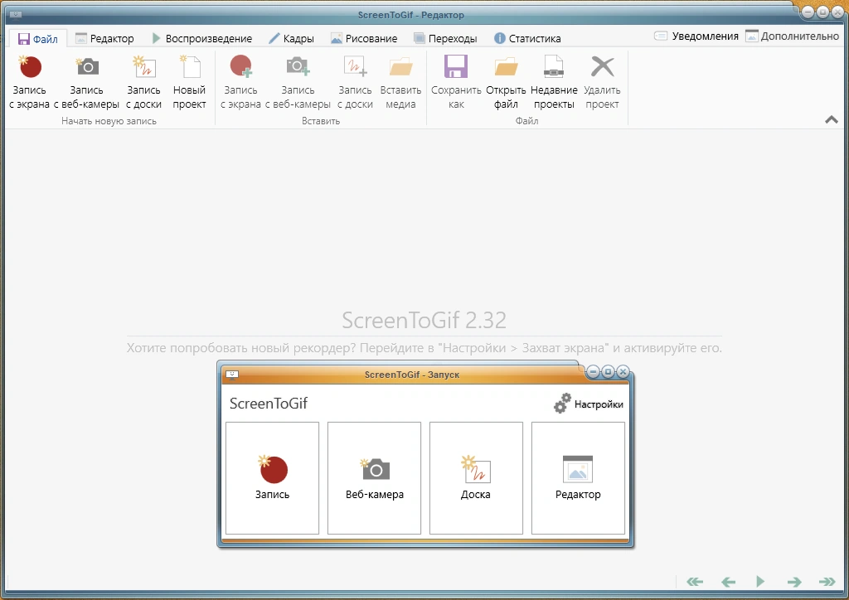Image resolution: width=849 pixels, height=600 pixels.
Task: Click Редактор tile in startup window
Action: click(x=578, y=478)
